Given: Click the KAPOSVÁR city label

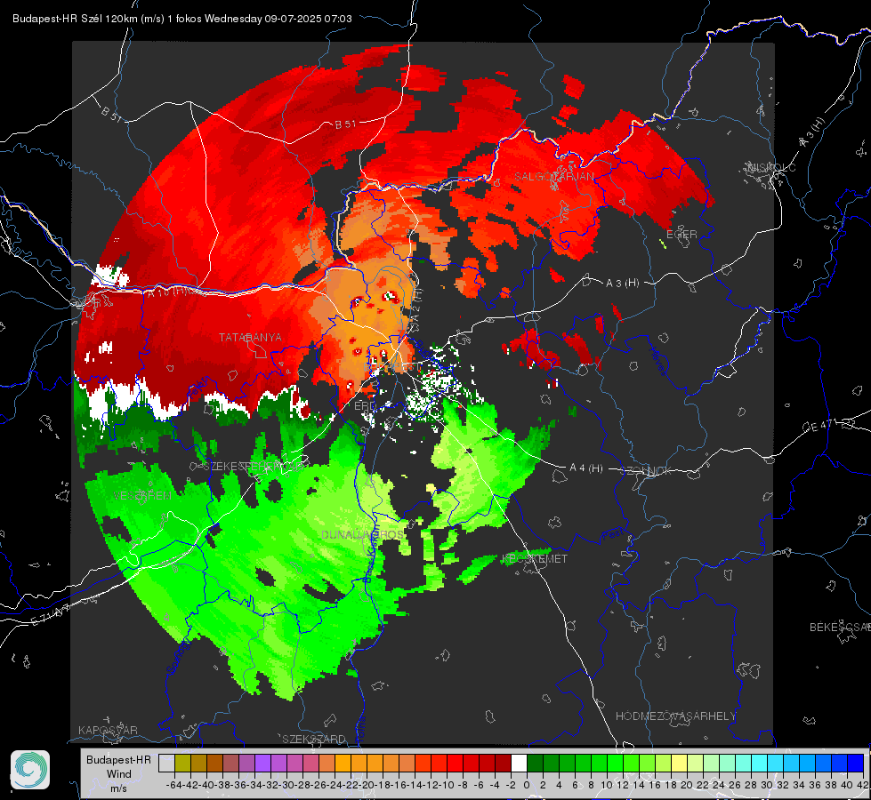Looking at the screenshot, I should [108, 730].
